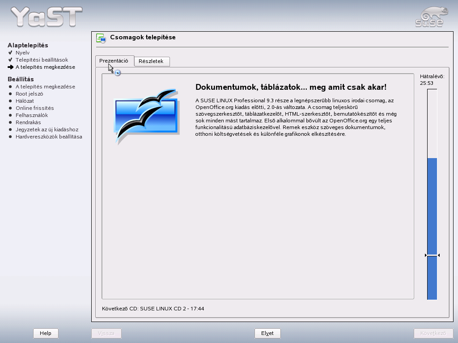Image resolution: width=458 pixels, height=343 pixels.
Task: Click the OpenOffice.org seagull logo
Action: (x=146, y=117)
